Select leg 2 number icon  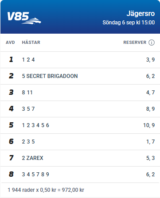pyautogui.click(x=11, y=76)
